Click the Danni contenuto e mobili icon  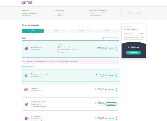pyautogui.click(x=27, y=76)
